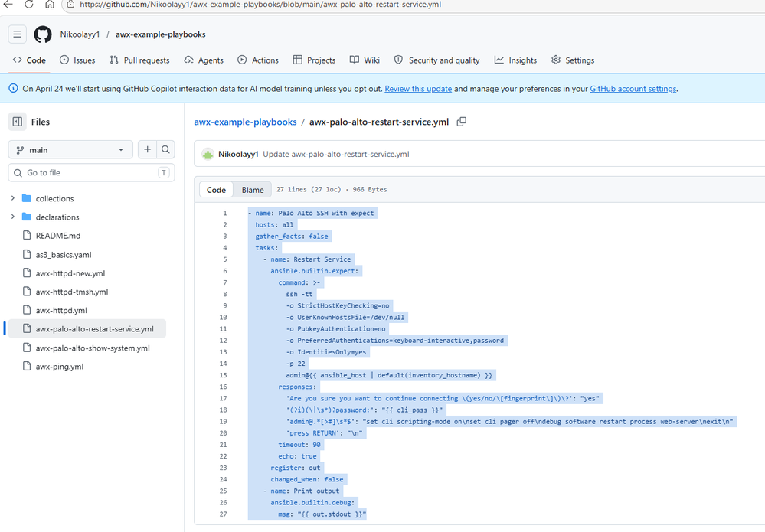Open README.md in file tree
This screenshot has height=532, width=765.
click(58, 236)
